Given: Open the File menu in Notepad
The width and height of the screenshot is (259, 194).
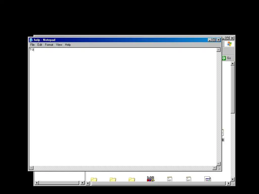Looking at the screenshot, I should (32, 45).
